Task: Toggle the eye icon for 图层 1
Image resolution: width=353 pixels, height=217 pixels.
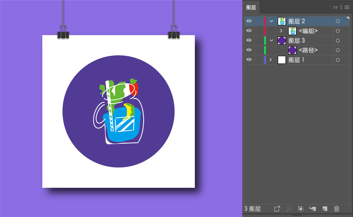Action: [x=249, y=60]
